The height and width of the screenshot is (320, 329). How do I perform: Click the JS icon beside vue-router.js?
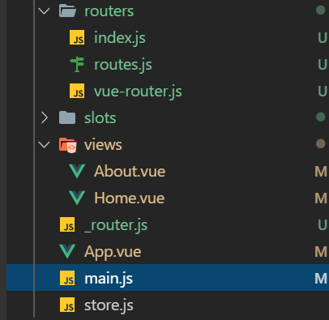[77, 91]
